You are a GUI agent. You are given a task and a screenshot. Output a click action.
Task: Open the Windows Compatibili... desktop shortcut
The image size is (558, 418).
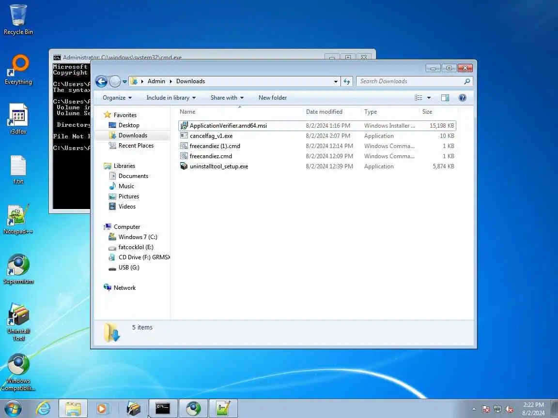click(18, 372)
